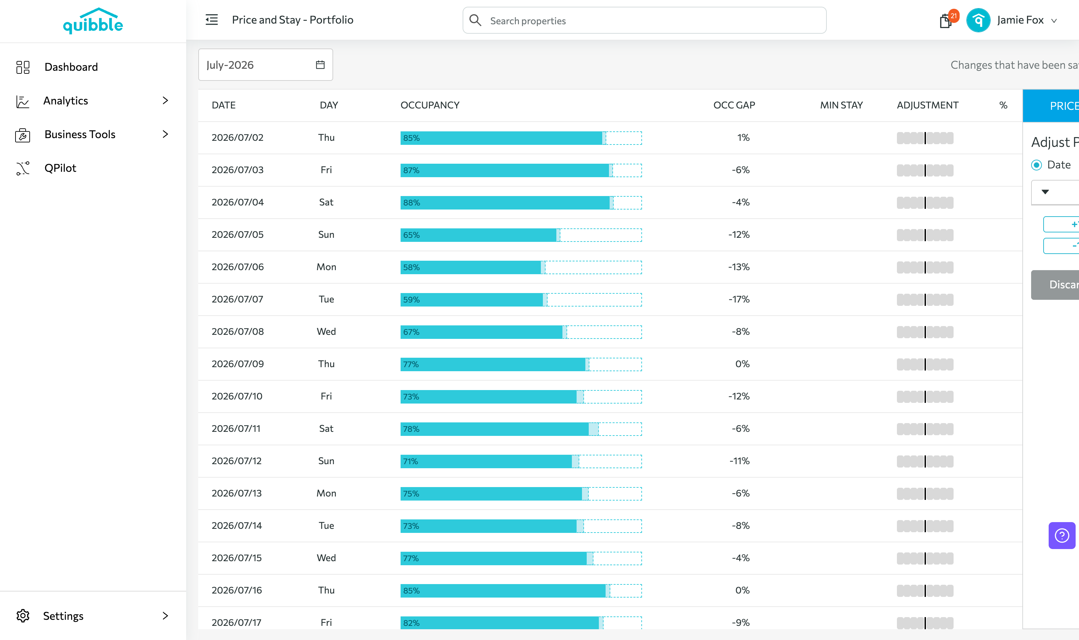Click the 85% occupancy bar for 2026/07/02
1079x640 pixels.
coord(521,138)
